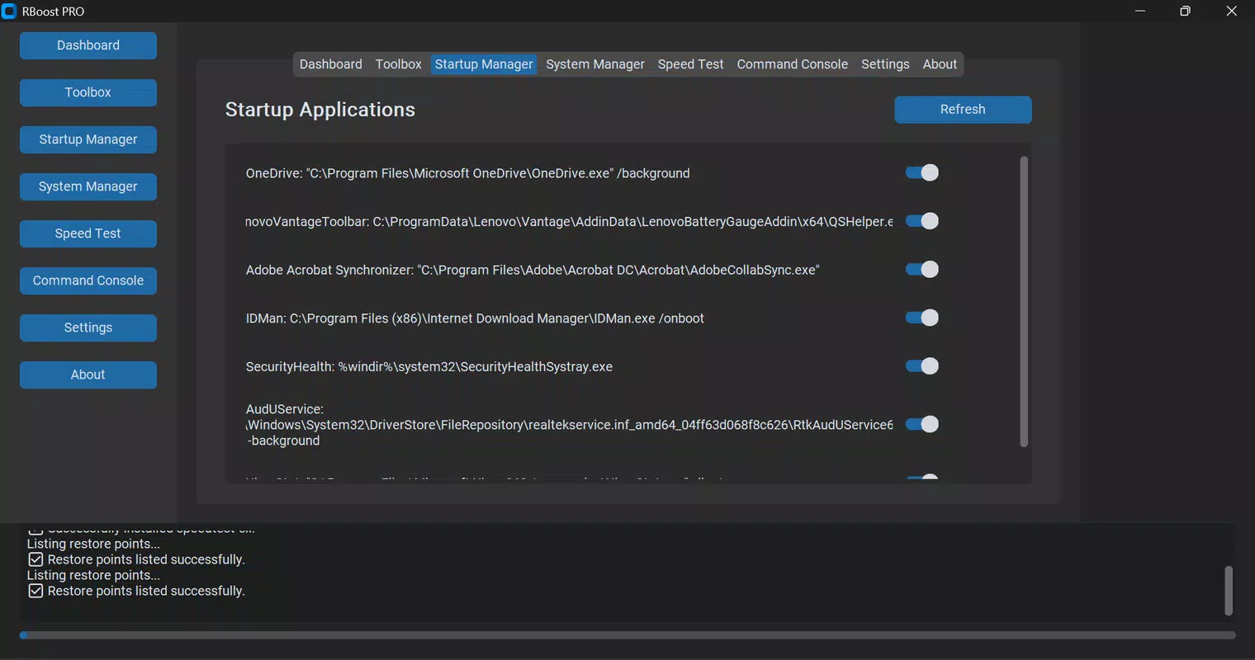Refresh the startup applications list
Viewport: 1255px width, 660px height.
(x=963, y=110)
